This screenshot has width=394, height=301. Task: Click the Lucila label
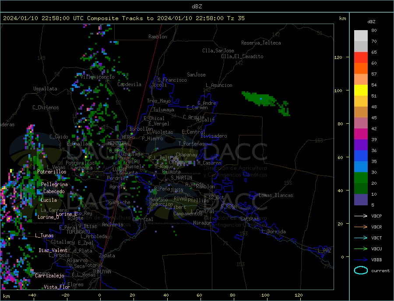49,200
